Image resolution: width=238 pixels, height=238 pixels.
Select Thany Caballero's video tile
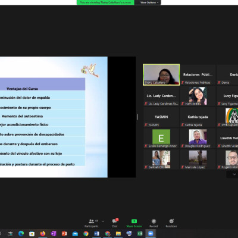pos(161,75)
